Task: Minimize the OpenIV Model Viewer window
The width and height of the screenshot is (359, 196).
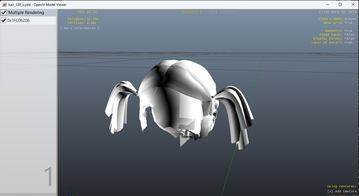Action: (328, 4)
